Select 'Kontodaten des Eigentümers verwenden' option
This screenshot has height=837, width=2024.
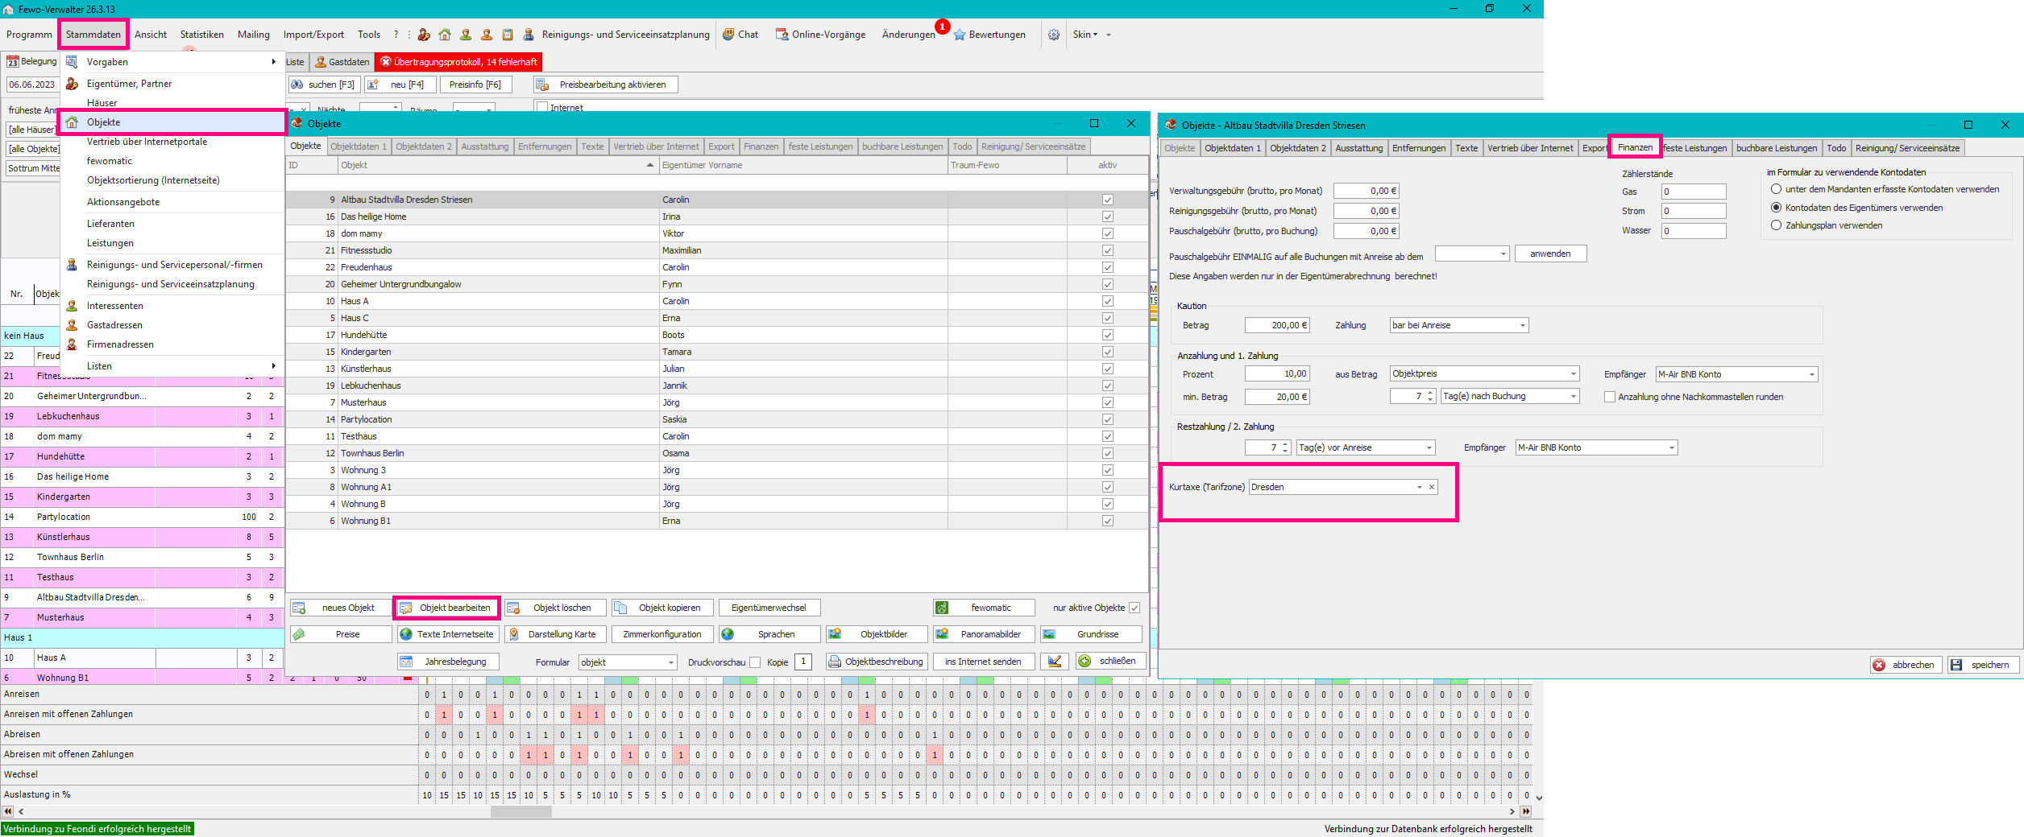pyautogui.click(x=1776, y=208)
